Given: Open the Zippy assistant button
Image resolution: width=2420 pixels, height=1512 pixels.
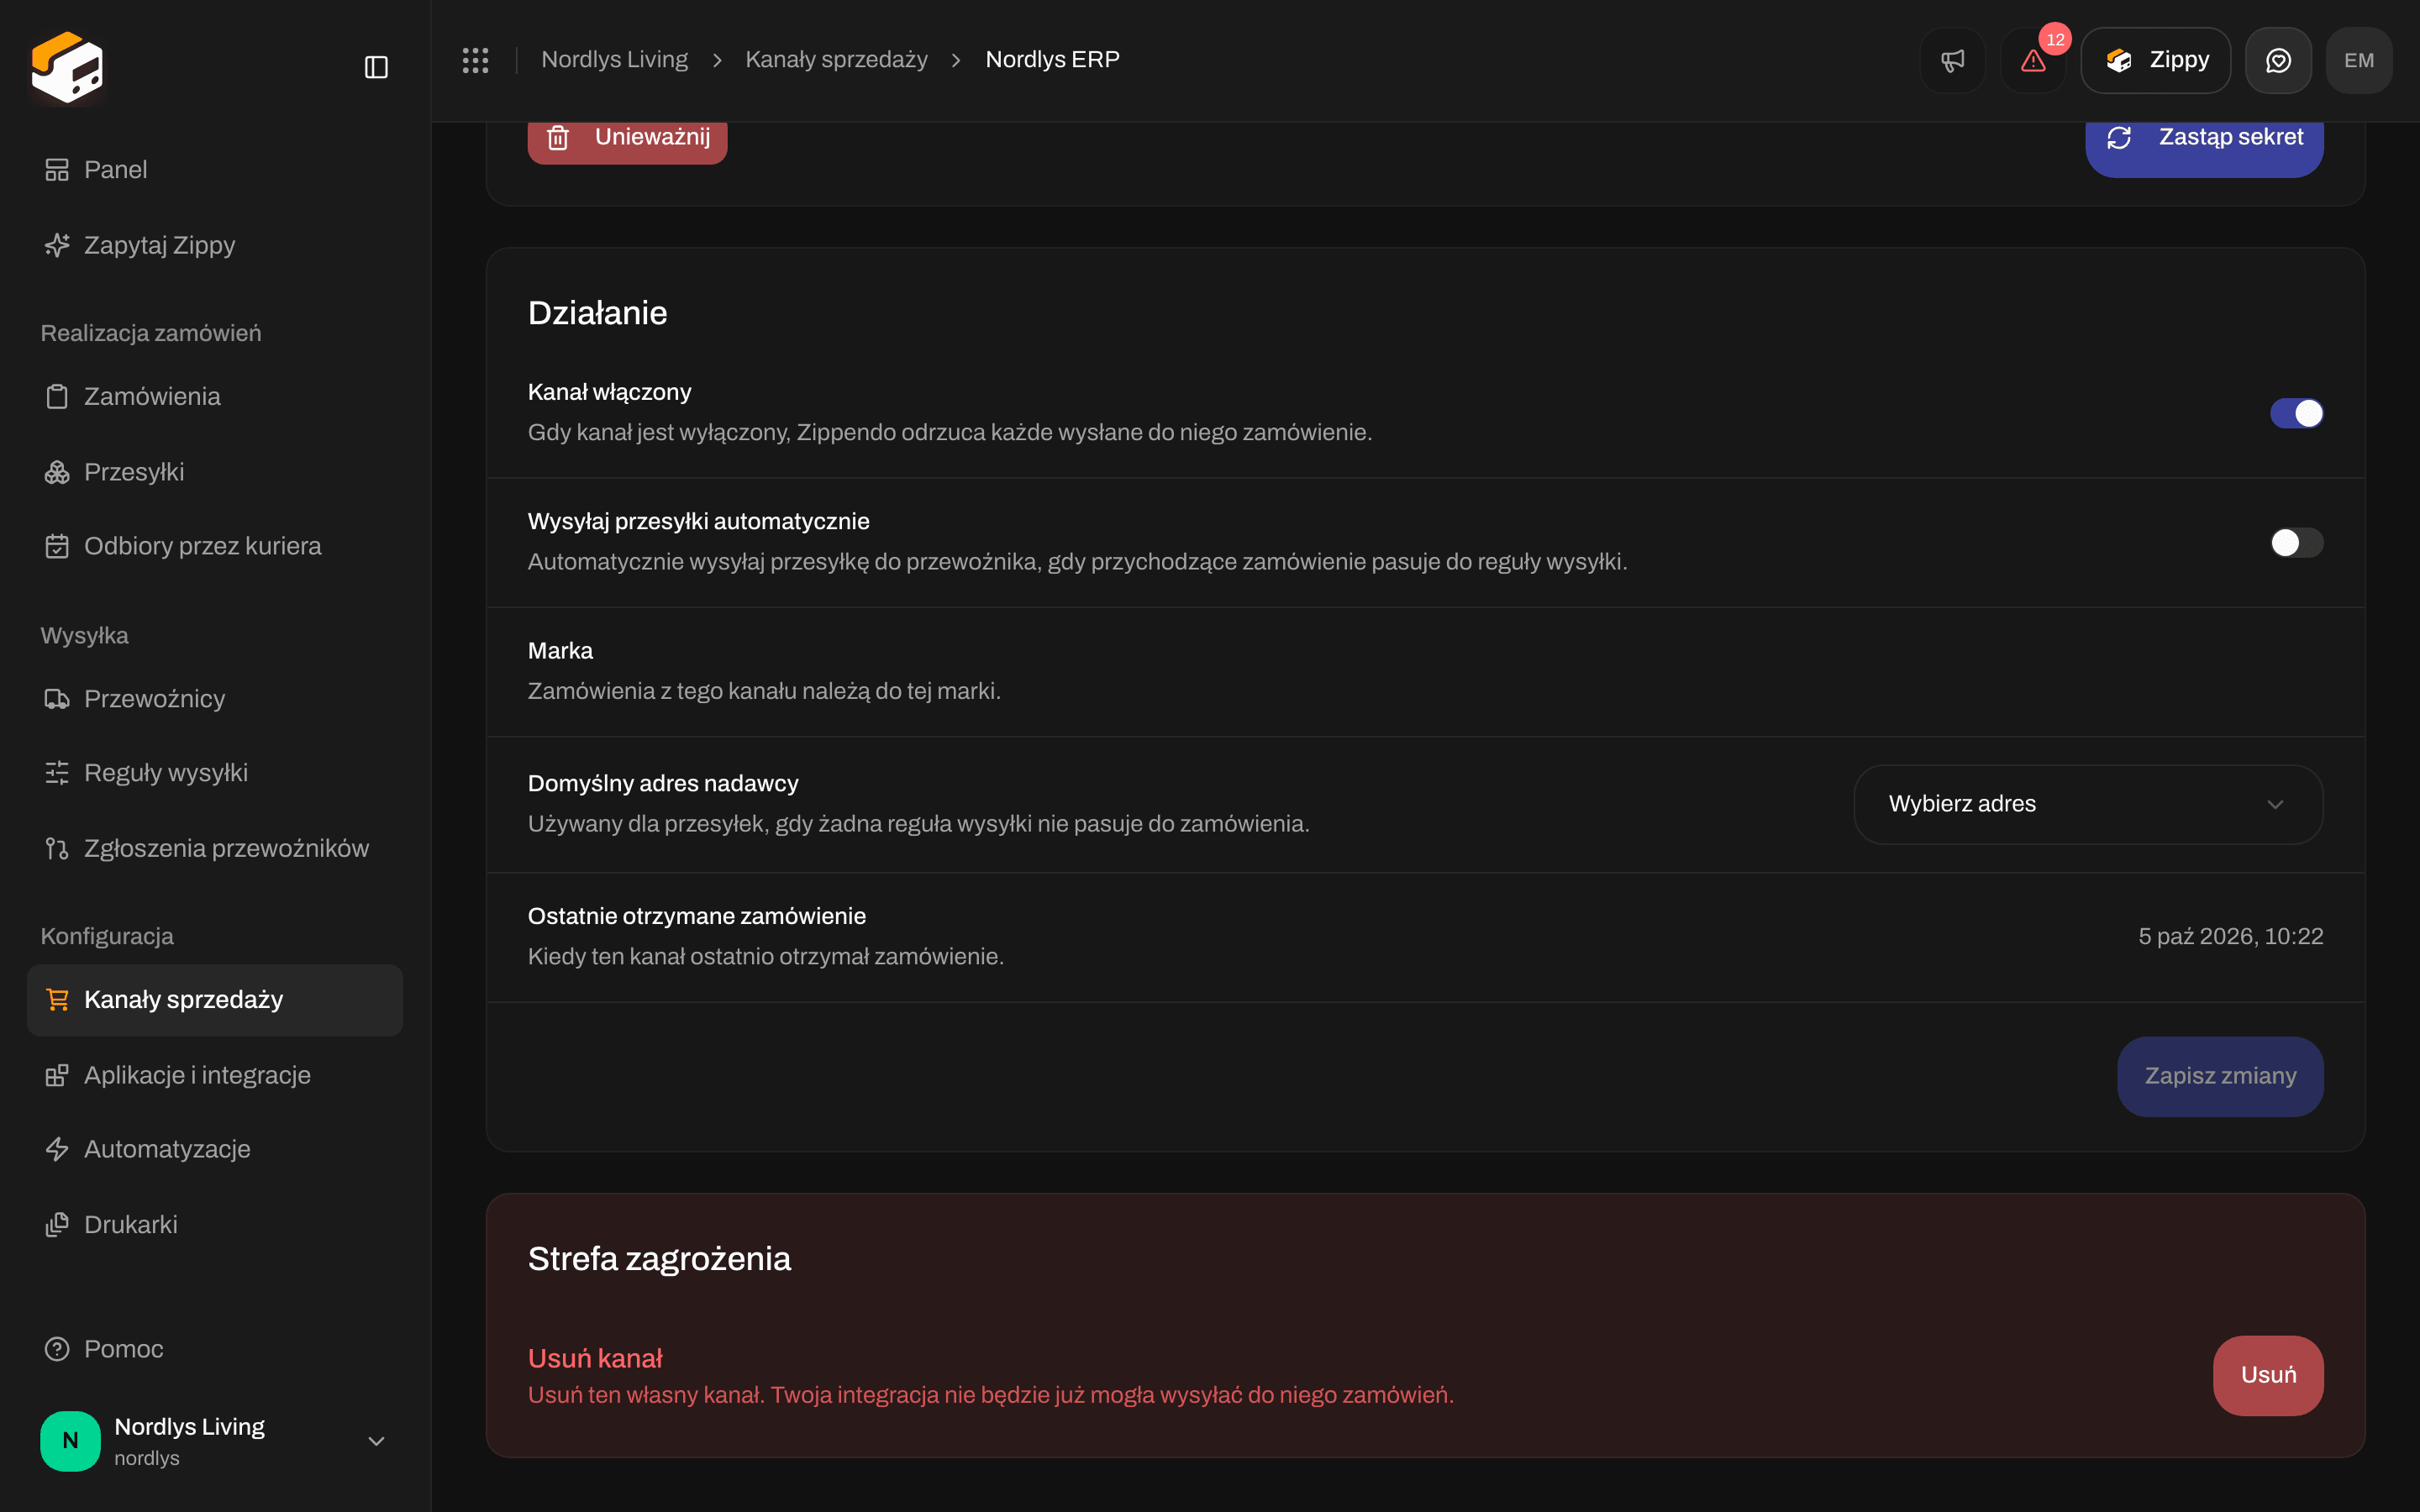Looking at the screenshot, I should coord(2155,60).
